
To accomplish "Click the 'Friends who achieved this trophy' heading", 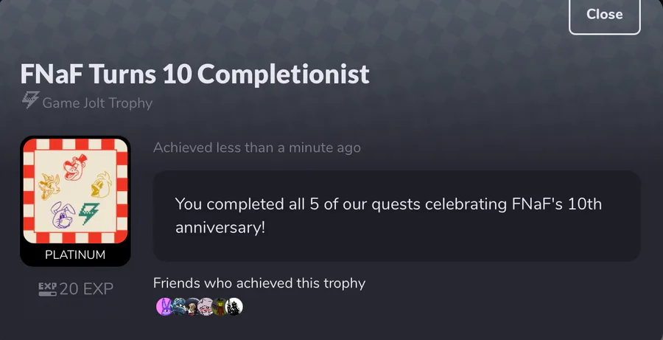I will point(259,283).
